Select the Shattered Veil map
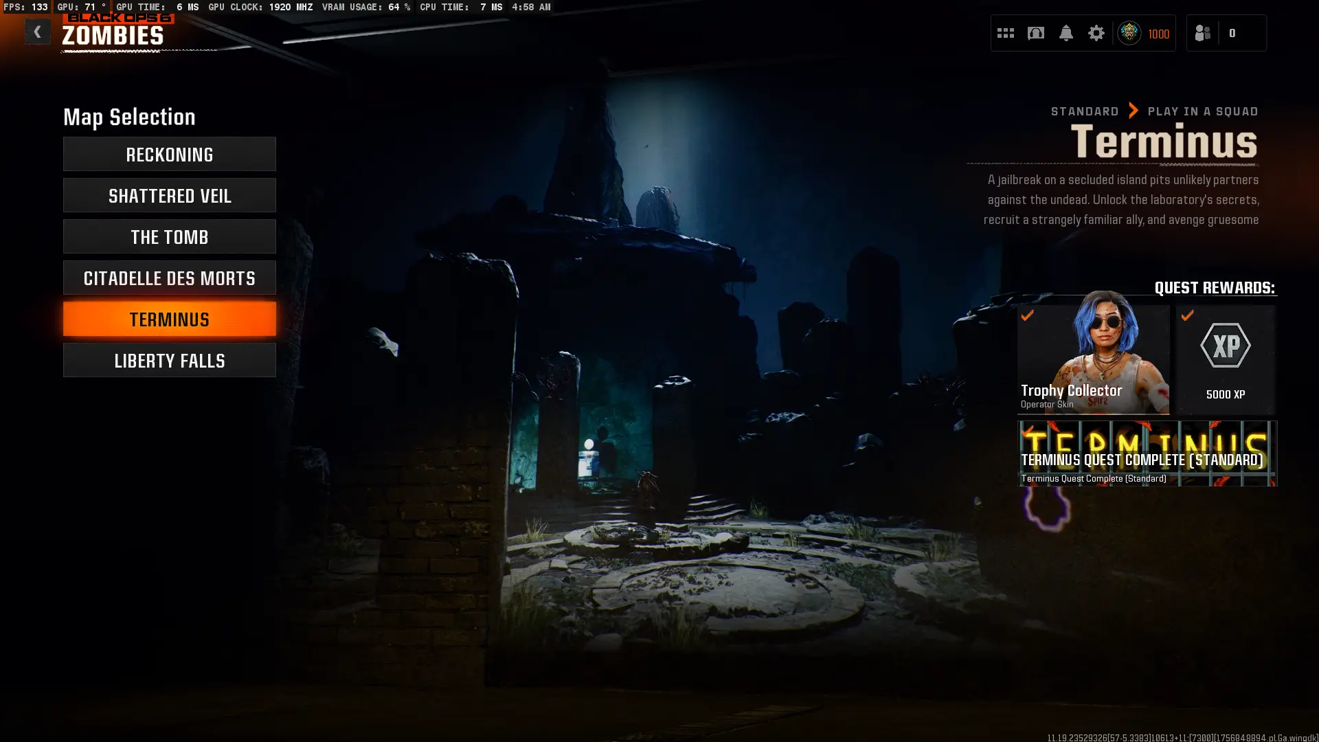The width and height of the screenshot is (1319, 742). tap(169, 196)
